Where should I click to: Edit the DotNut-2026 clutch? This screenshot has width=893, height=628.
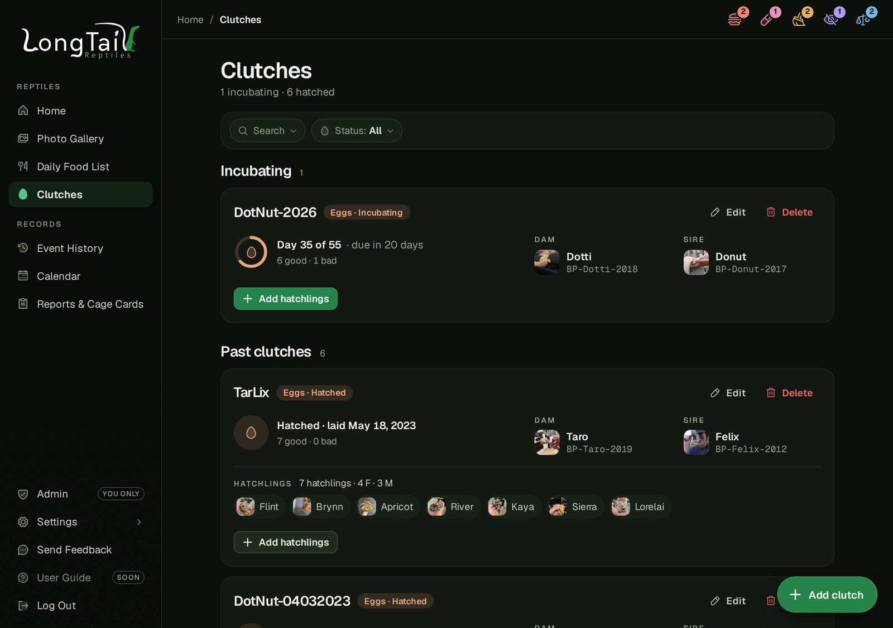[x=728, y=212]
